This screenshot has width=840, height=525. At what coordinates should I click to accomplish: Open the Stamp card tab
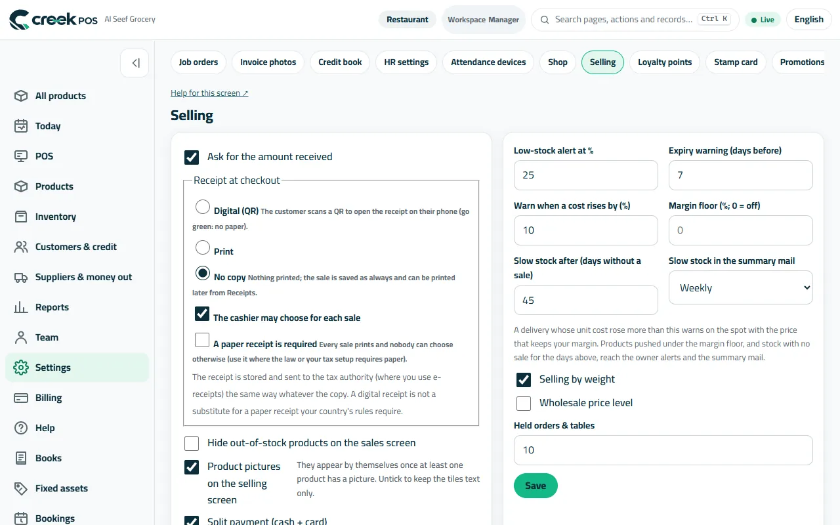click(736, 62)
